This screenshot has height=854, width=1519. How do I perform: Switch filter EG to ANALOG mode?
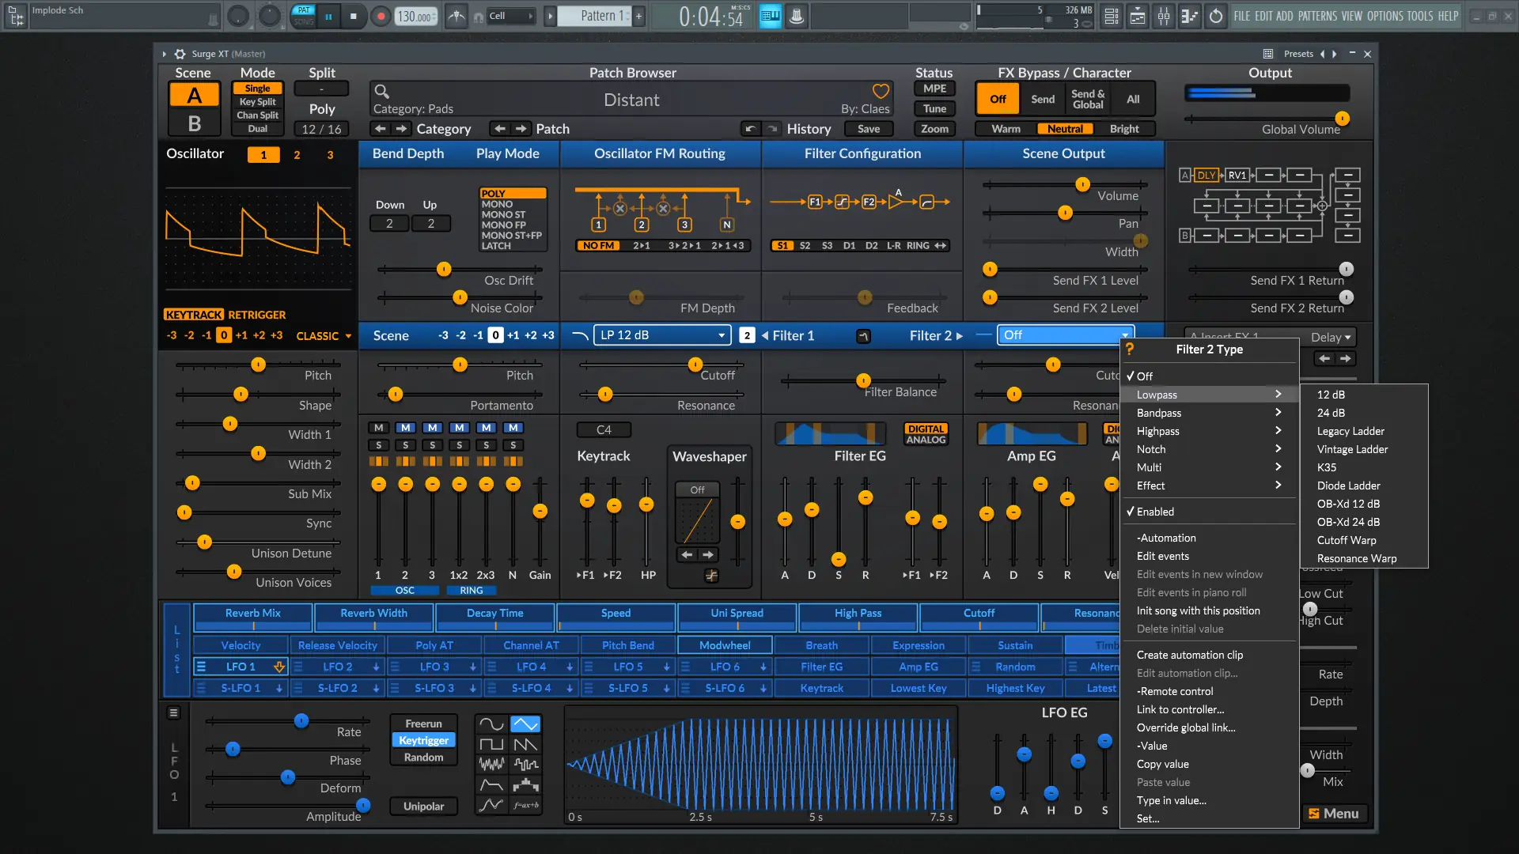point(926,440)
